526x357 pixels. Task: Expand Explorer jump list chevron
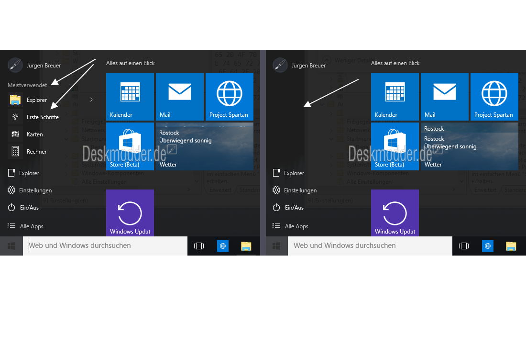pyautogui.click(x=91, y=100)
